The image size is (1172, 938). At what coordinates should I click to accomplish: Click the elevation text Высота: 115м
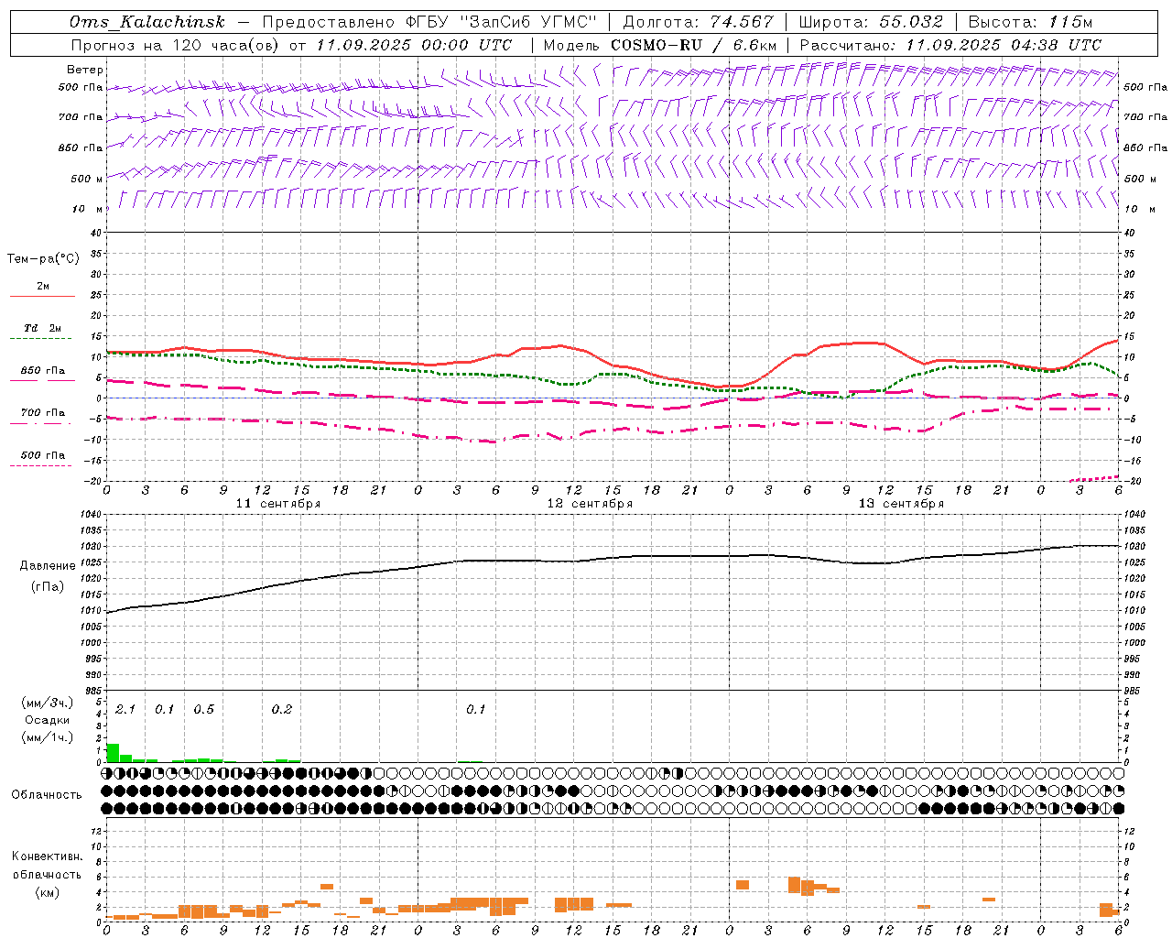coord(1031,22)
